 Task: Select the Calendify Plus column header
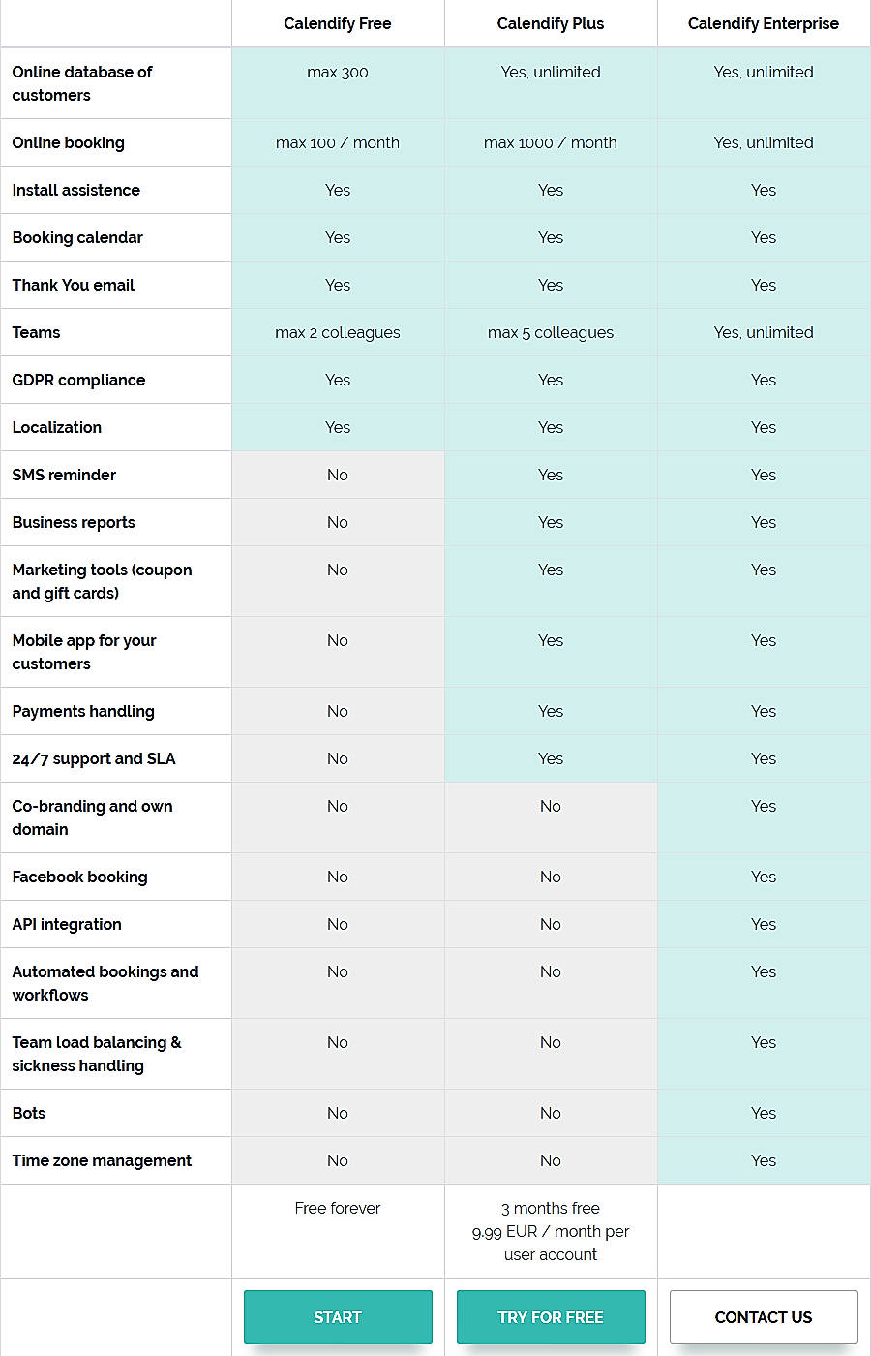pyautogui.click(x=550, y=23)
